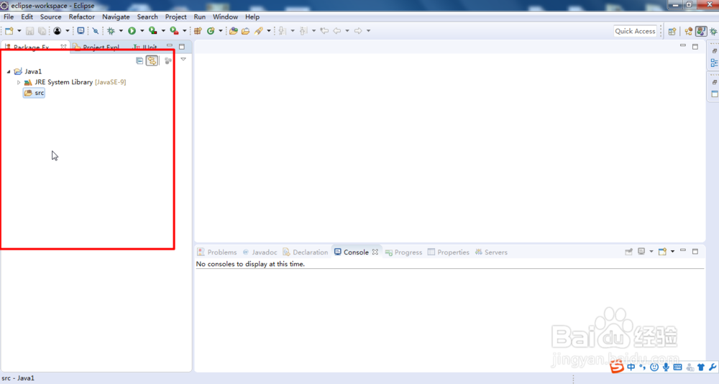Open the Open Console dropdown arrow
This screenshot has height=384, width=719.
point(673,252)
